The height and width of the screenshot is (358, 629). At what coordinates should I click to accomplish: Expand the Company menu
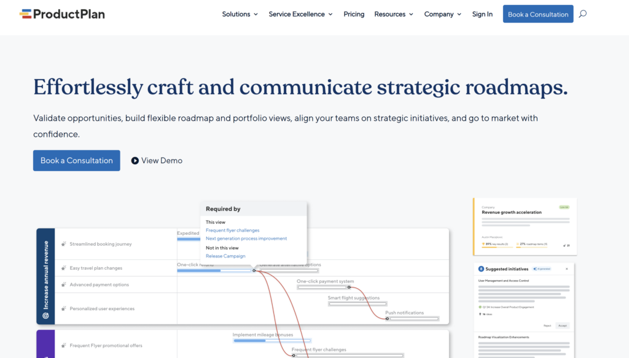tap(442, 14)
